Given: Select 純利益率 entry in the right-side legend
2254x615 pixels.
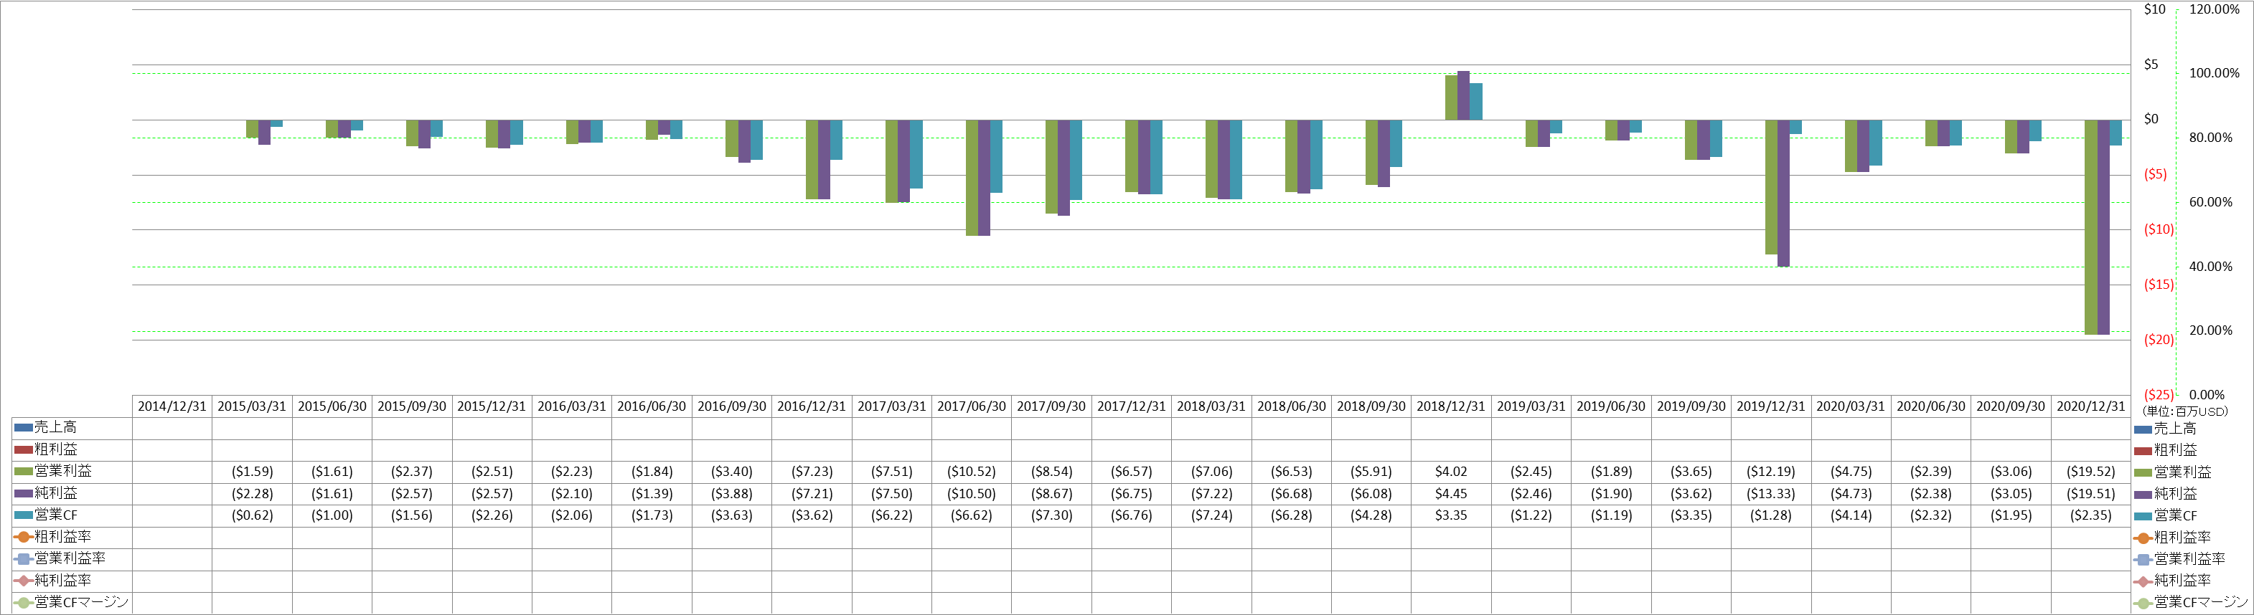Looking at the screenshot, I should click(2173, 581).
